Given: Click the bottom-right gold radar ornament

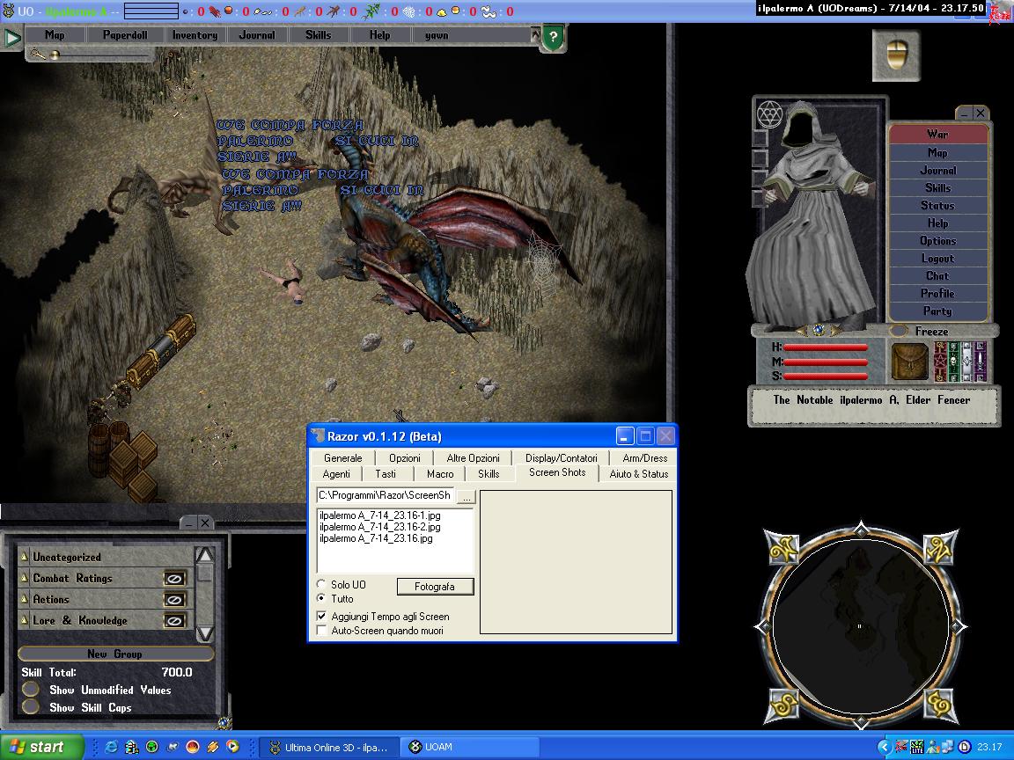Looking at the screenshot, I should tap(939, 705).
